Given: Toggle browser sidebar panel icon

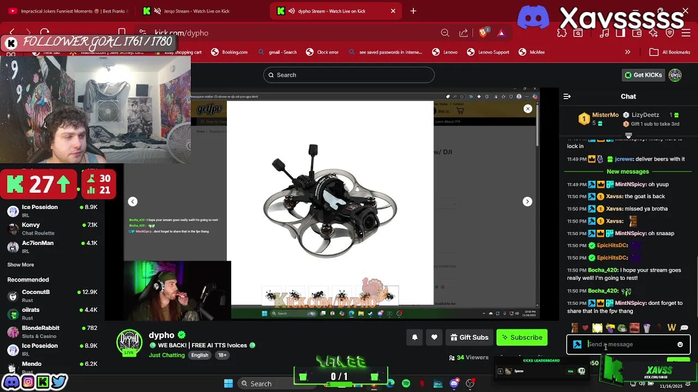Looking at the screenshot, I should 620,33.
